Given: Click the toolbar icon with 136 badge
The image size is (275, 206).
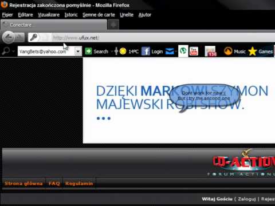Looking at the screenshot, I should tap(210, 51).
